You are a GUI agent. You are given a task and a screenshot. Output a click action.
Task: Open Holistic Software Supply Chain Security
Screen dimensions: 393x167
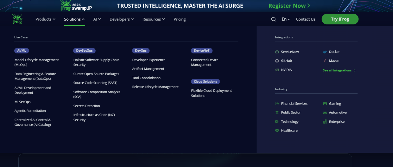[x=96, y=62]
